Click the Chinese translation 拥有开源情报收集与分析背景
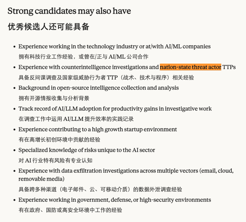 pyautogui.click(x=54, y=98)
